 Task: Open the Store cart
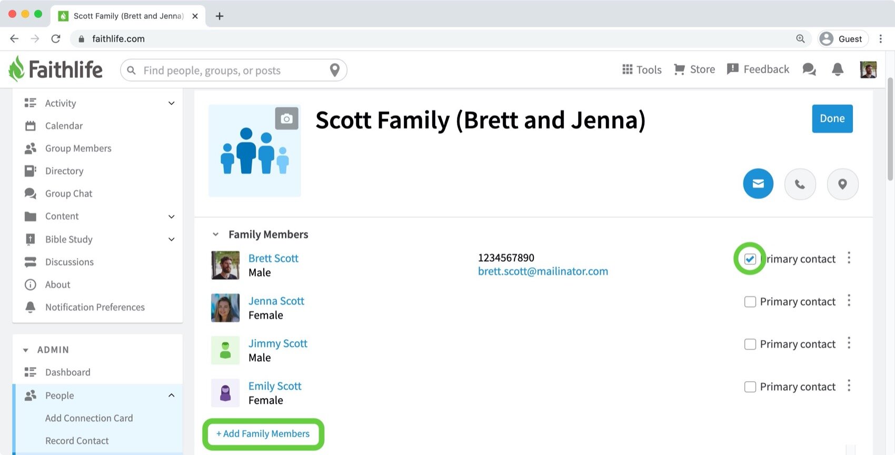[x=694, y=70]
